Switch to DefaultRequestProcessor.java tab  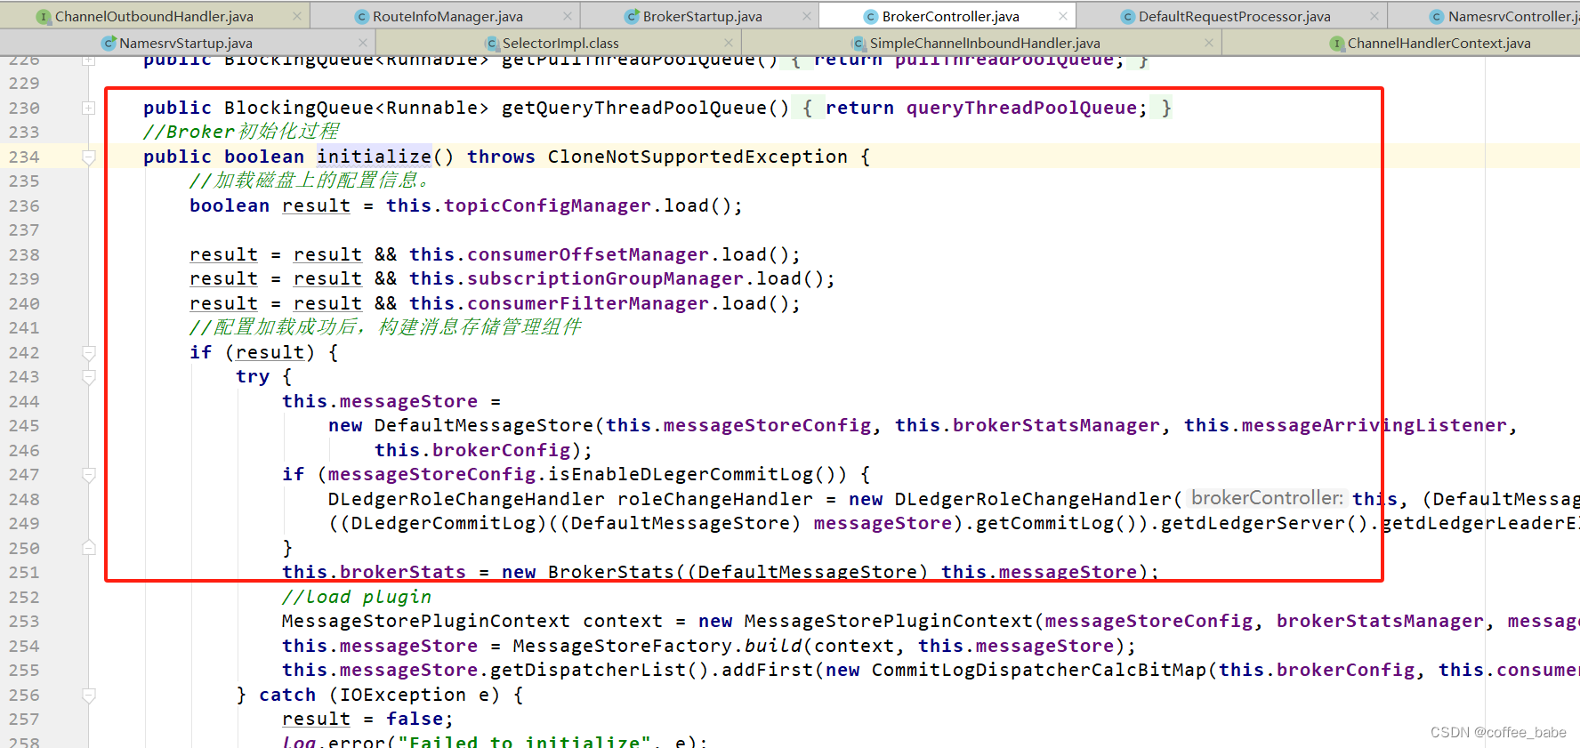[x=1235, y=16]
